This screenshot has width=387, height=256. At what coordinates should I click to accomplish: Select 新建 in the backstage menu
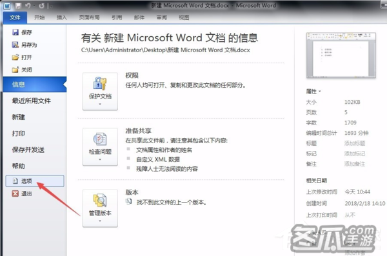19,117
